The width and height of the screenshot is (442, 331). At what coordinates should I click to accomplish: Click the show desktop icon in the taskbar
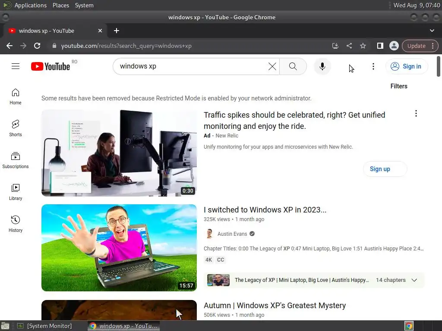[5, 326]
